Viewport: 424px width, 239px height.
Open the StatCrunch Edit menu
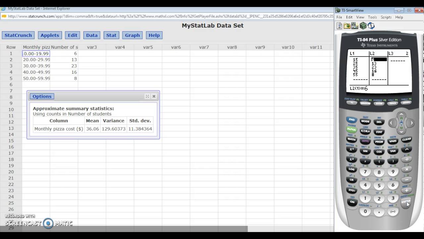pos(73,35)
